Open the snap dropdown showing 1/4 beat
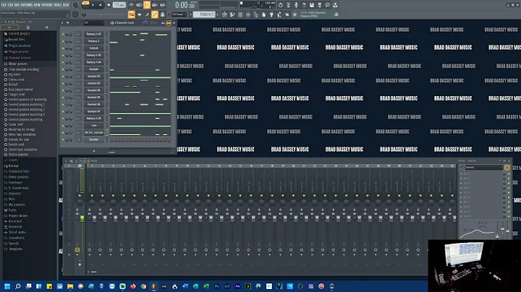521x292 pixels. [x=179, y=14]
